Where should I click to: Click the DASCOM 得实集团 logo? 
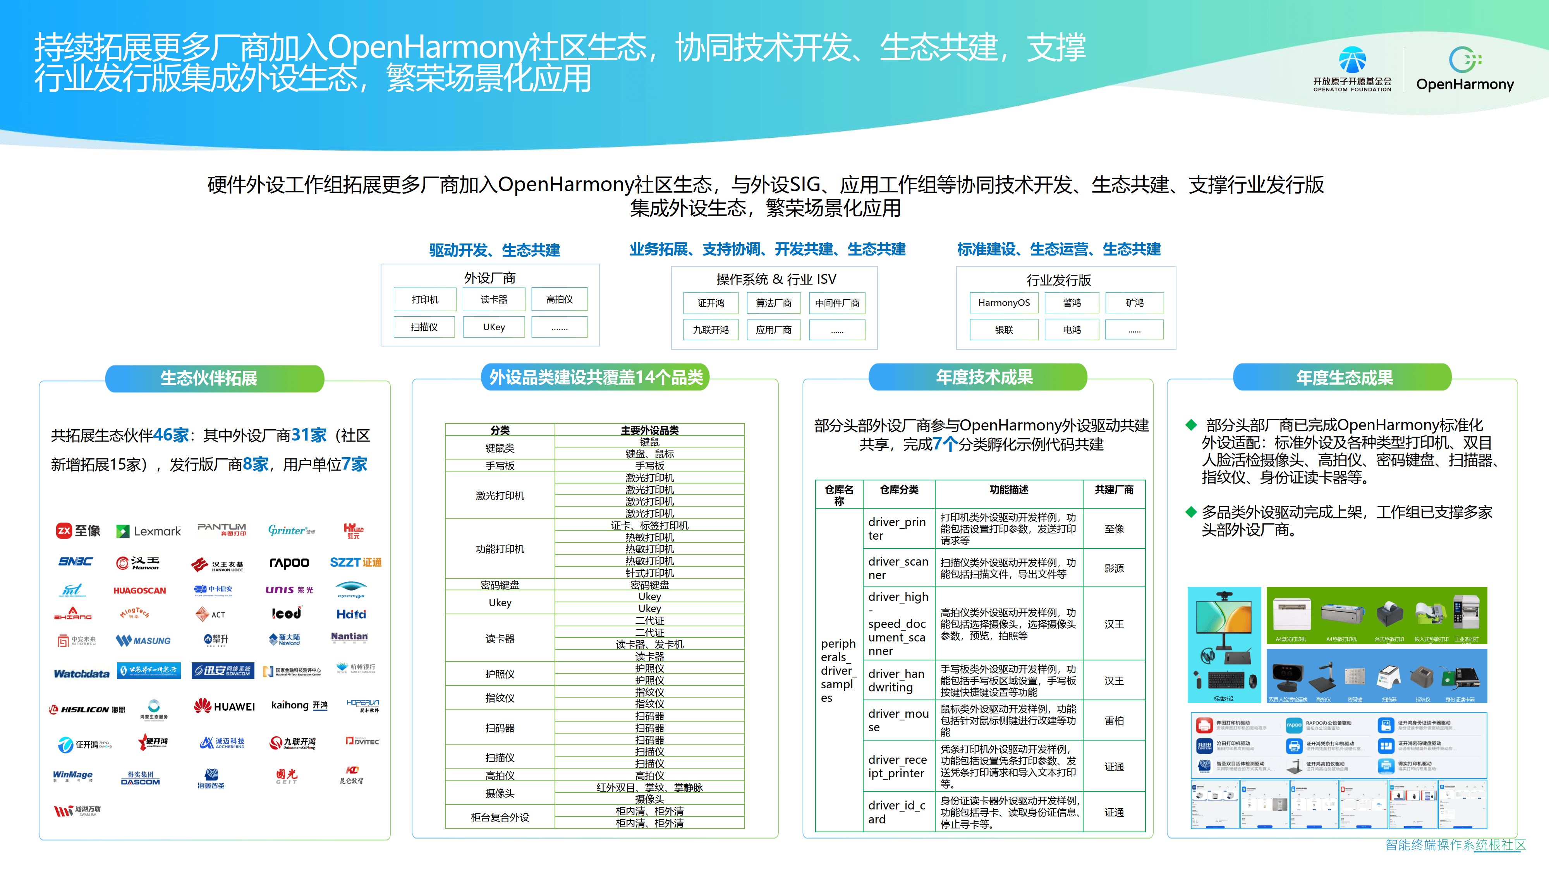tap(140, 778)
